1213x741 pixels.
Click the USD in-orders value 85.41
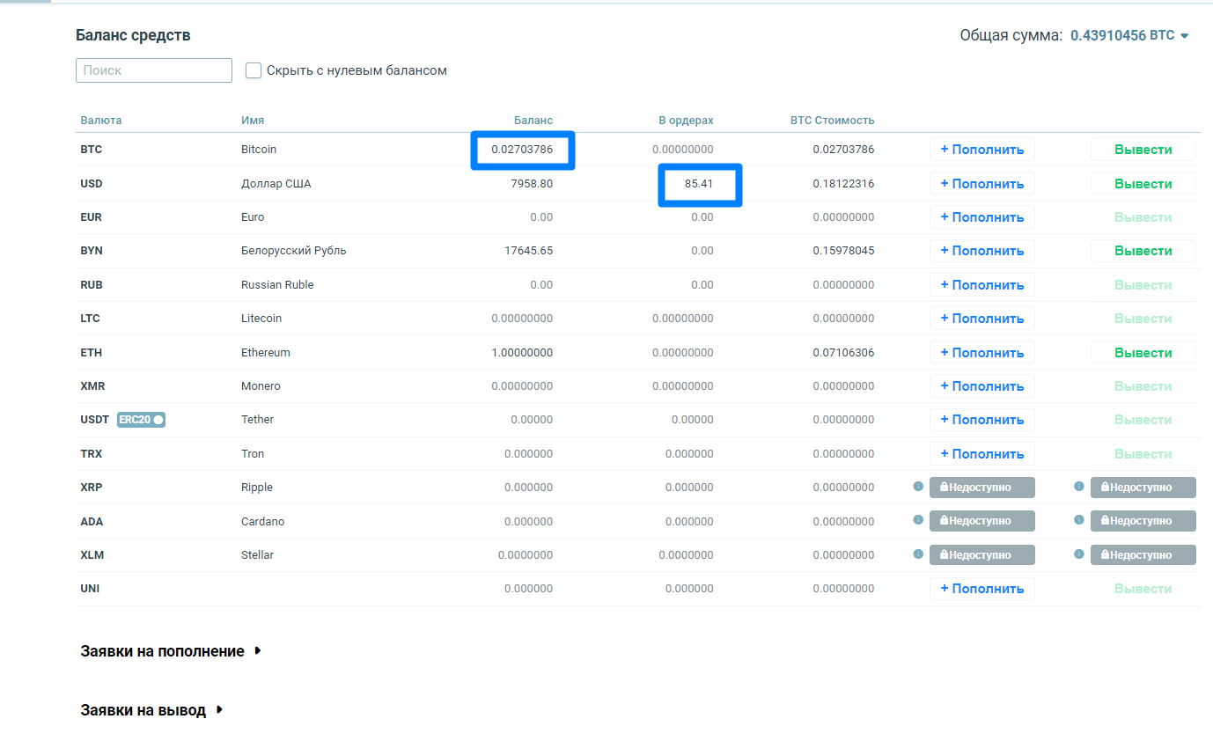699,184
